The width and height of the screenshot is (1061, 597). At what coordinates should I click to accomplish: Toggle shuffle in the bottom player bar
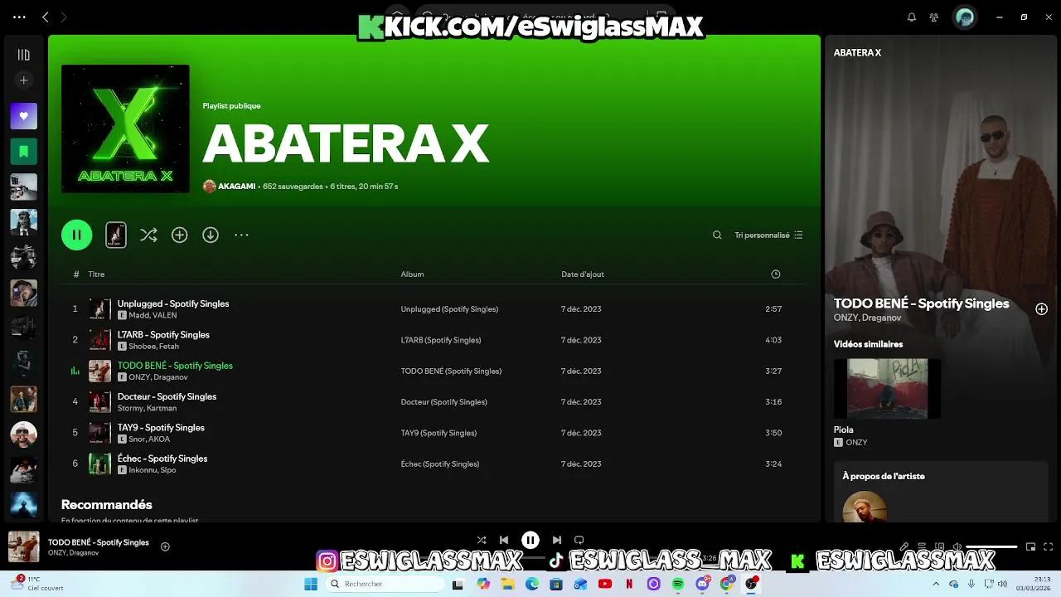[482, 540]
